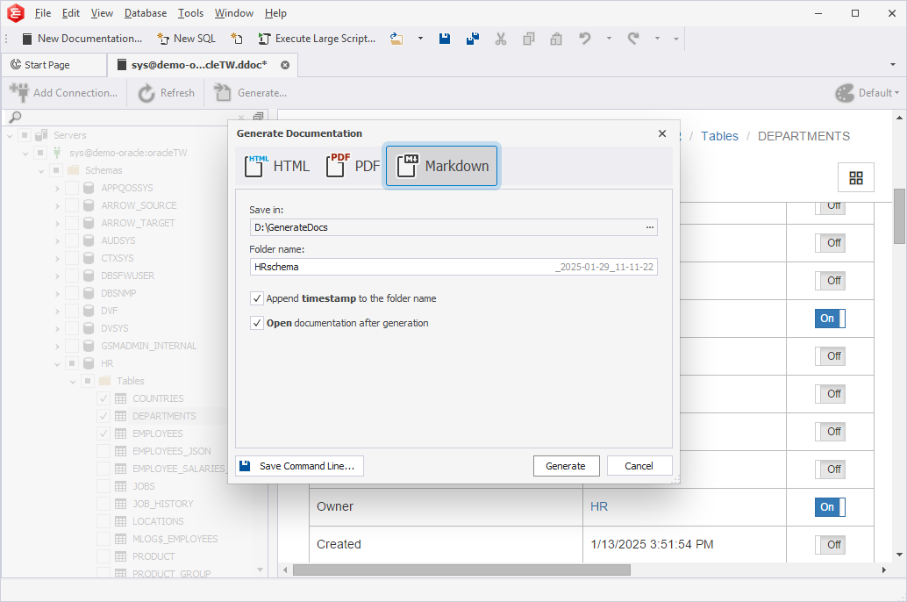Select HTML output format

(x=277, y=166)
